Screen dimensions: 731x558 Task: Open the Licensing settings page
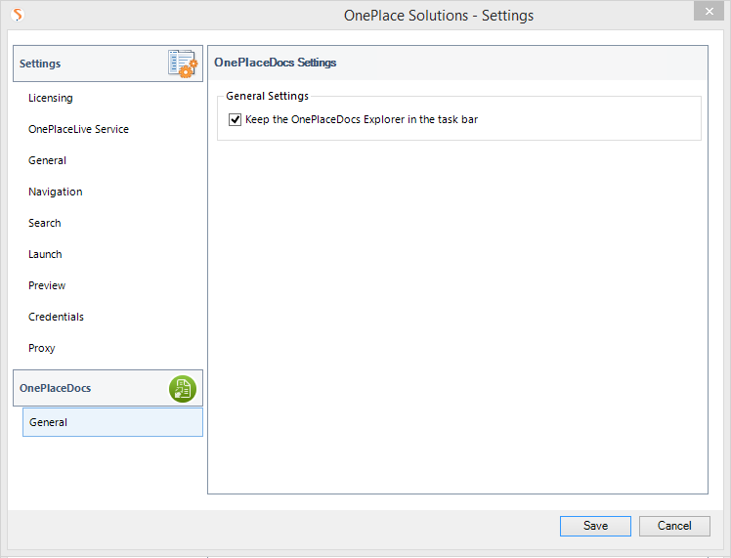click(51, 98)
